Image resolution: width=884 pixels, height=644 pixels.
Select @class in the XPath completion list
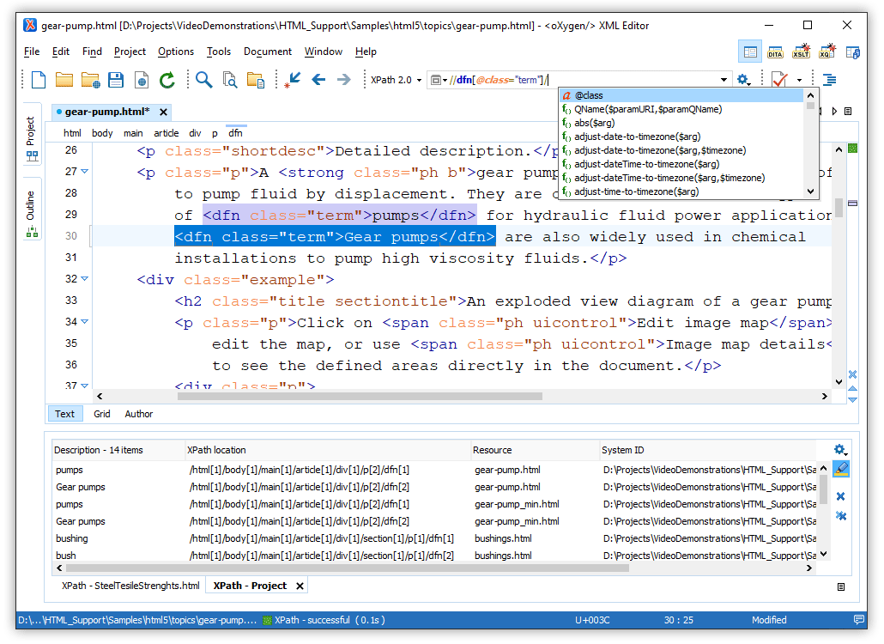coord(682,95)
